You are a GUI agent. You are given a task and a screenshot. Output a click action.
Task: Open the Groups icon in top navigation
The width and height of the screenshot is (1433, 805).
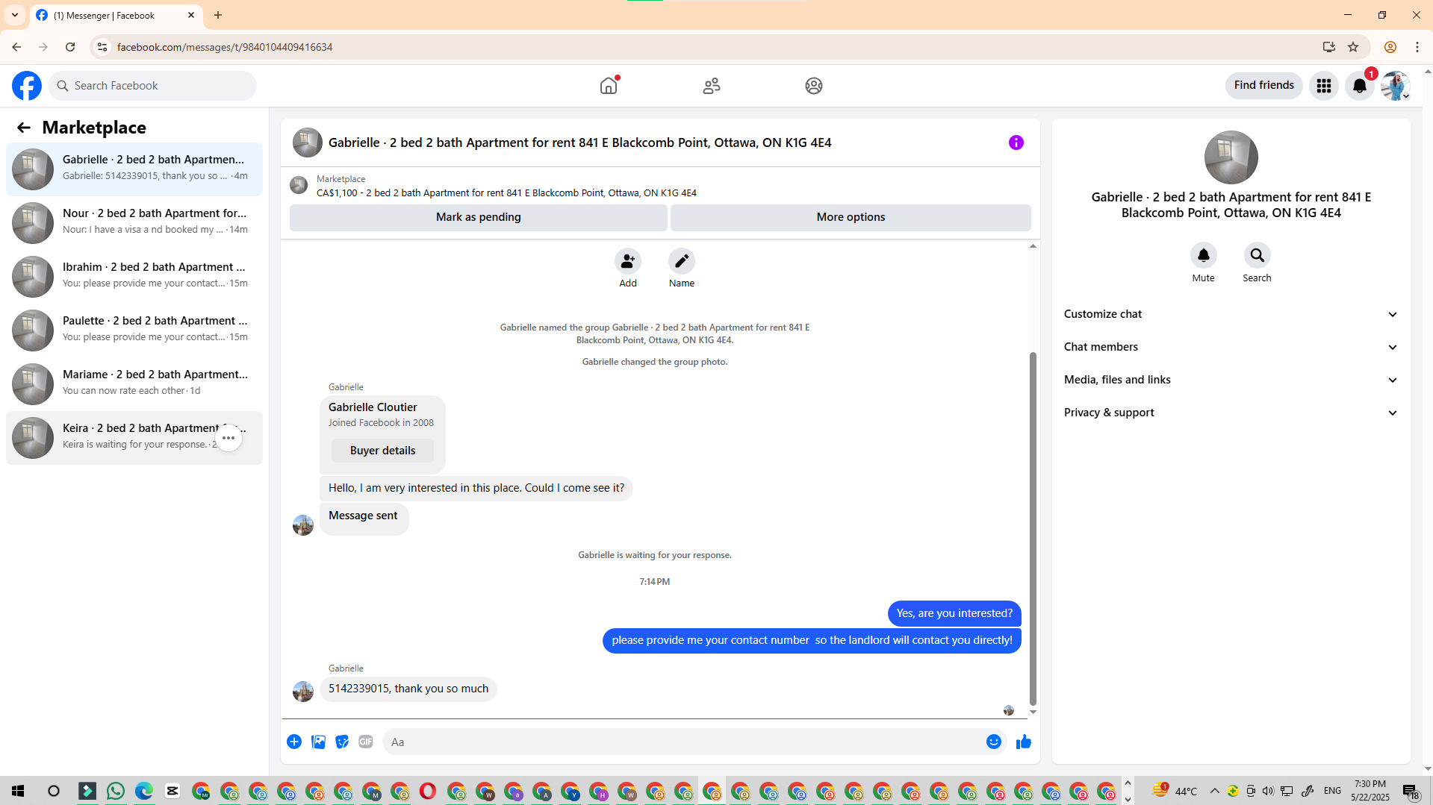click(x=814, y=86)
